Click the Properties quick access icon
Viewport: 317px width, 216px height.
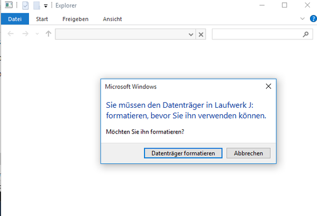click(x=25, y=5)
